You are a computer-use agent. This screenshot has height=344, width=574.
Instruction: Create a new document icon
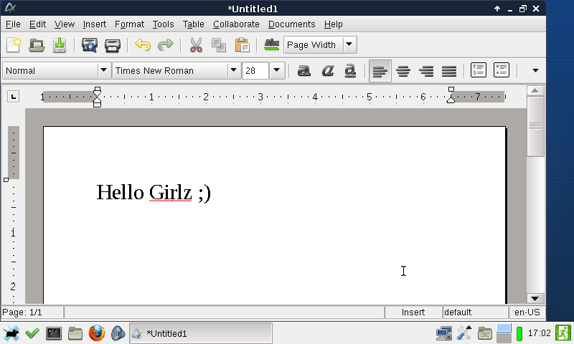14,45
